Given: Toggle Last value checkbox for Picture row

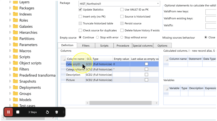Looking at the screenshot, I should (x=146, y=80).
